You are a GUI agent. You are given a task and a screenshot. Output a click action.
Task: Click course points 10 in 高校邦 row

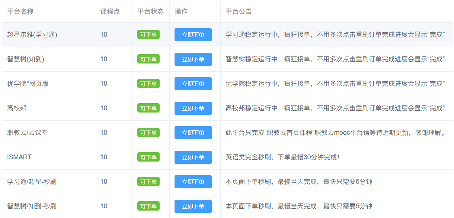tap(104, 108)
